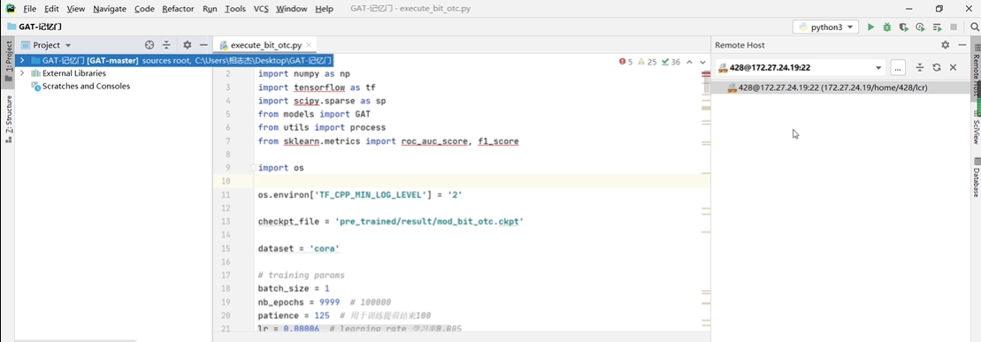Open Remote Host panel settings gear
This screenshot has height=342, width=981.
(x=946, y=45)
